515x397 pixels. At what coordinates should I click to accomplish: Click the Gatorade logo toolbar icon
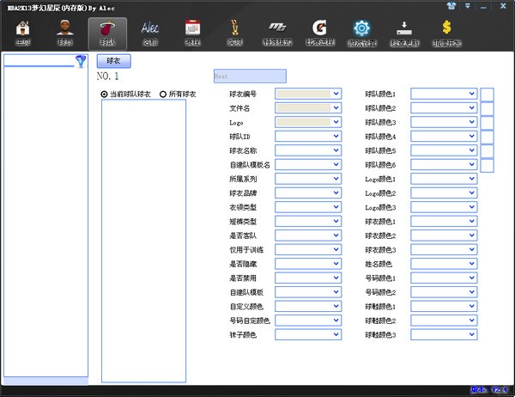coord(320,34)
